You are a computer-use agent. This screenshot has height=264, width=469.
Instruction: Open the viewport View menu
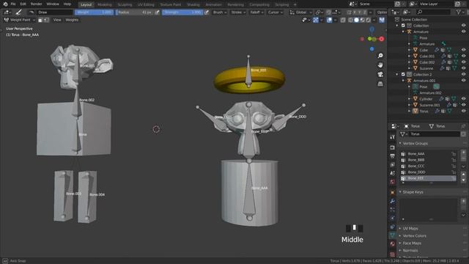(57, 20)
